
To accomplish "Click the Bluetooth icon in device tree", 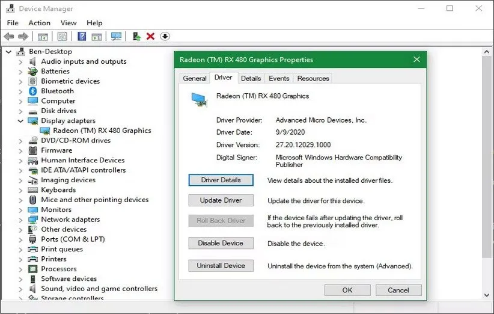I will [x=33, y=91].
